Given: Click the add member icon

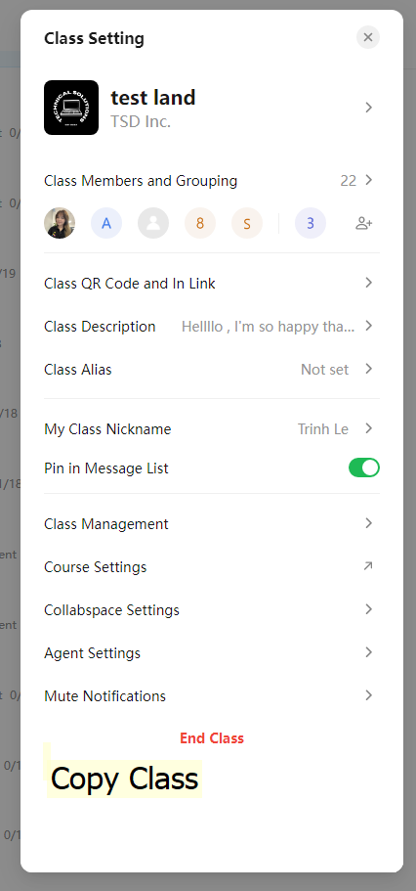Looking at the screenshot, I should pyautogui.click(x=364, y=223).
